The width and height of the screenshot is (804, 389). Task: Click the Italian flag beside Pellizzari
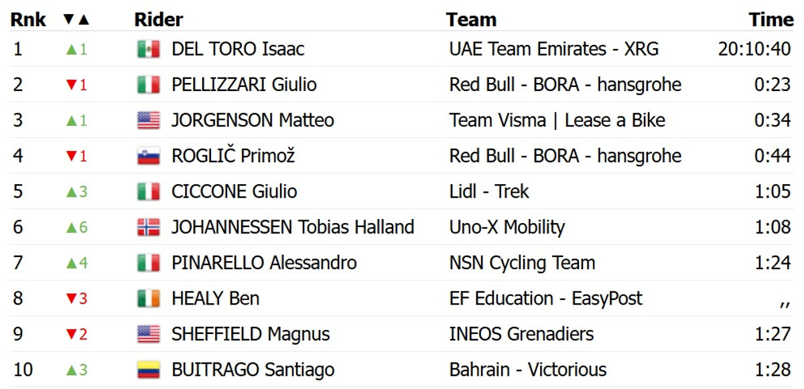148,85
